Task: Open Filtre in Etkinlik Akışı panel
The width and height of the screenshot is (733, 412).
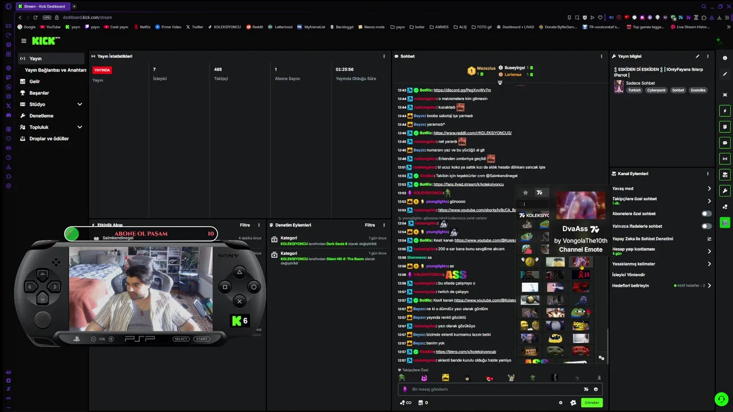Action: click(x=245, y=225)
